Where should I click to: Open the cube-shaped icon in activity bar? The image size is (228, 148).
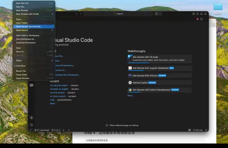click(x=32, y=85)
